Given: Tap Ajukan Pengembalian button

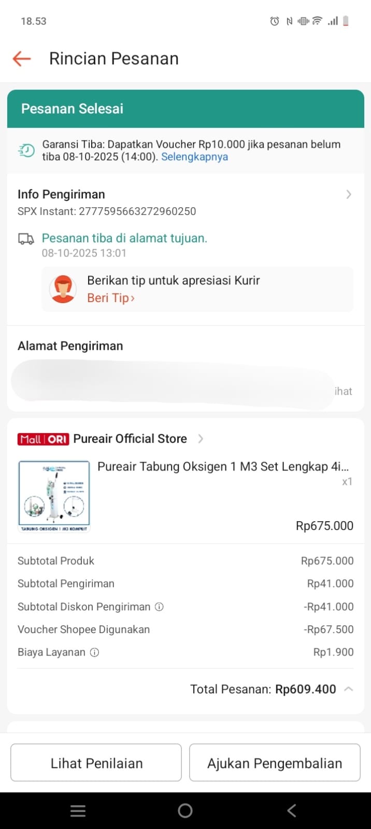Looking at the screenshot, I should [275, 763].
